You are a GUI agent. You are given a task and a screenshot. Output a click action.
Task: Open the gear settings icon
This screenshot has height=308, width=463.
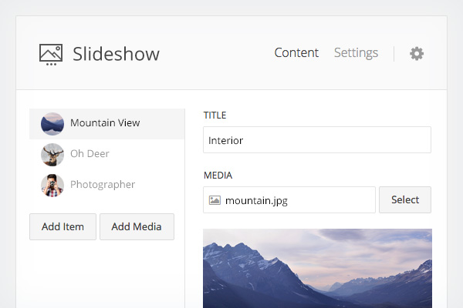417,53
